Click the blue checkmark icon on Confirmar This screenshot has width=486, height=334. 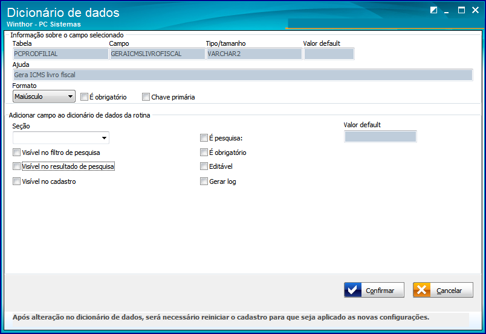tap(353, 290)
